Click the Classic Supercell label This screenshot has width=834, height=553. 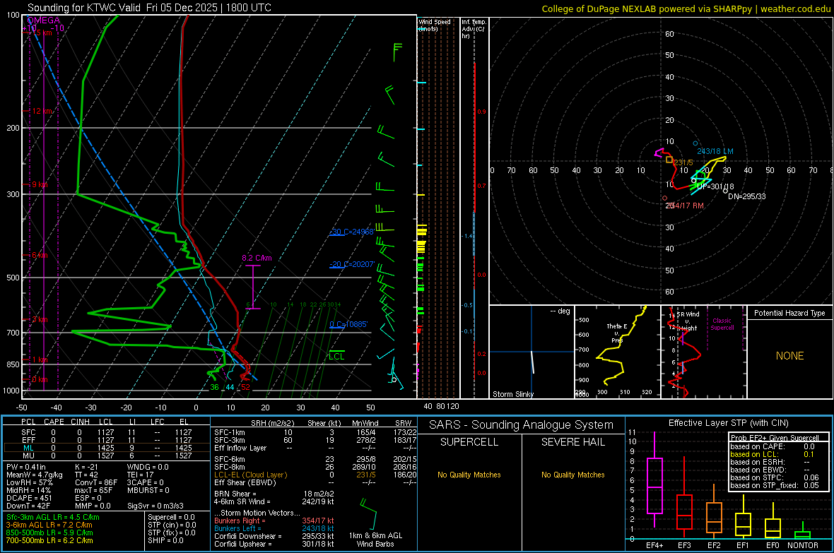click(722, 324)
